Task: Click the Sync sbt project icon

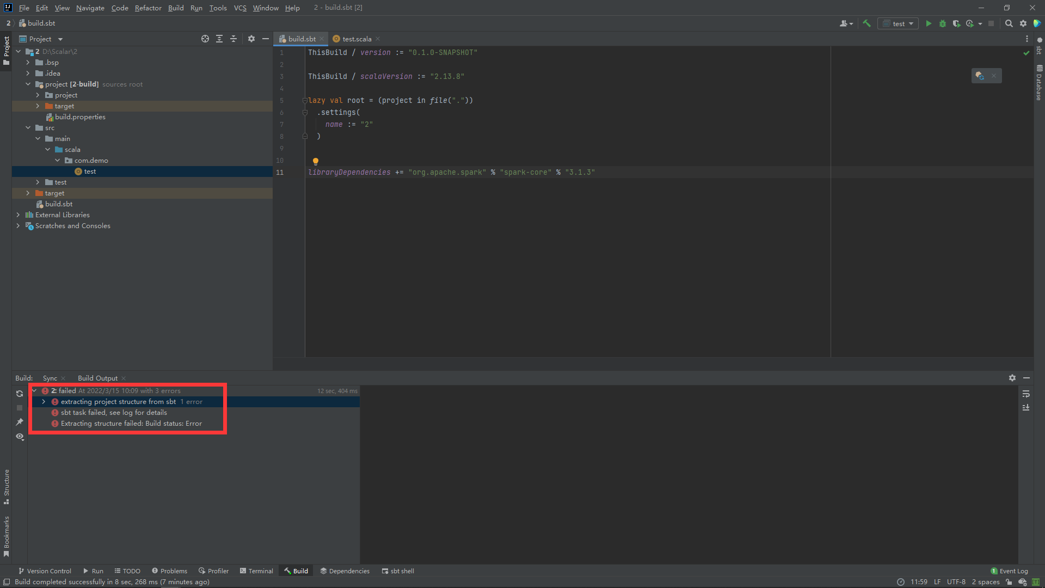Action: pyautogui.click(x=19, y=393)
